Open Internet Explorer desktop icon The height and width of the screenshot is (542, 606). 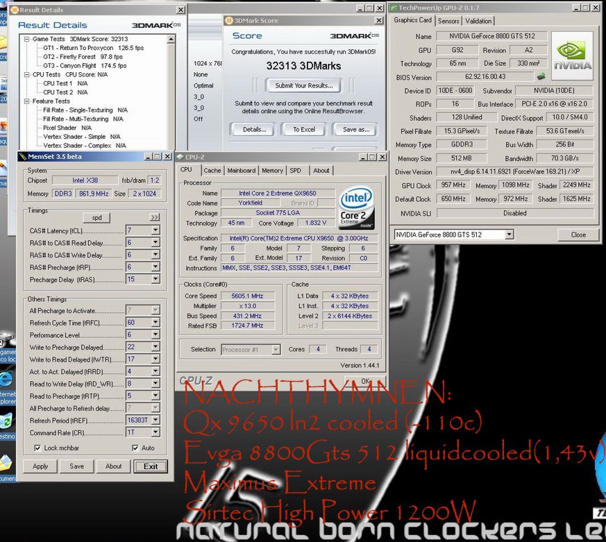6,379
